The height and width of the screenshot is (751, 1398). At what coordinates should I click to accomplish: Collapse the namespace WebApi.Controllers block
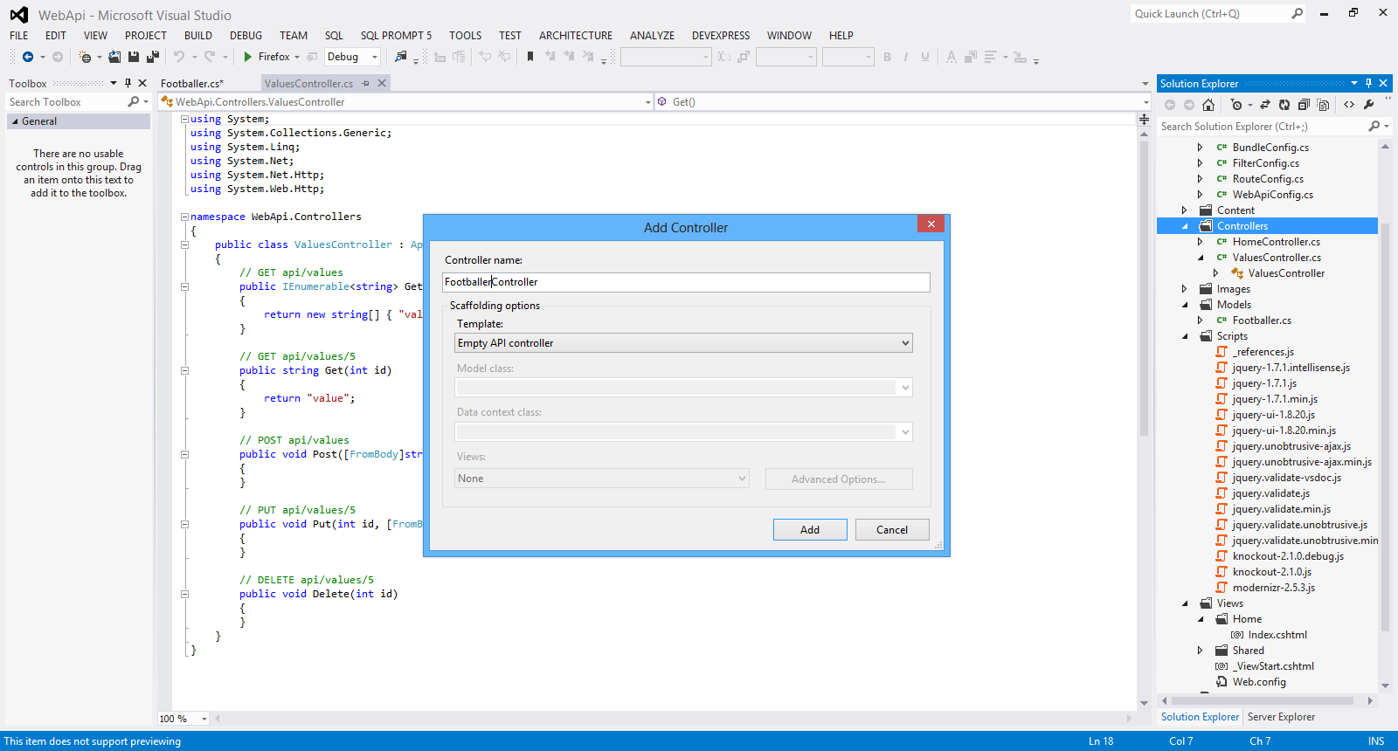tap(184, 217)
